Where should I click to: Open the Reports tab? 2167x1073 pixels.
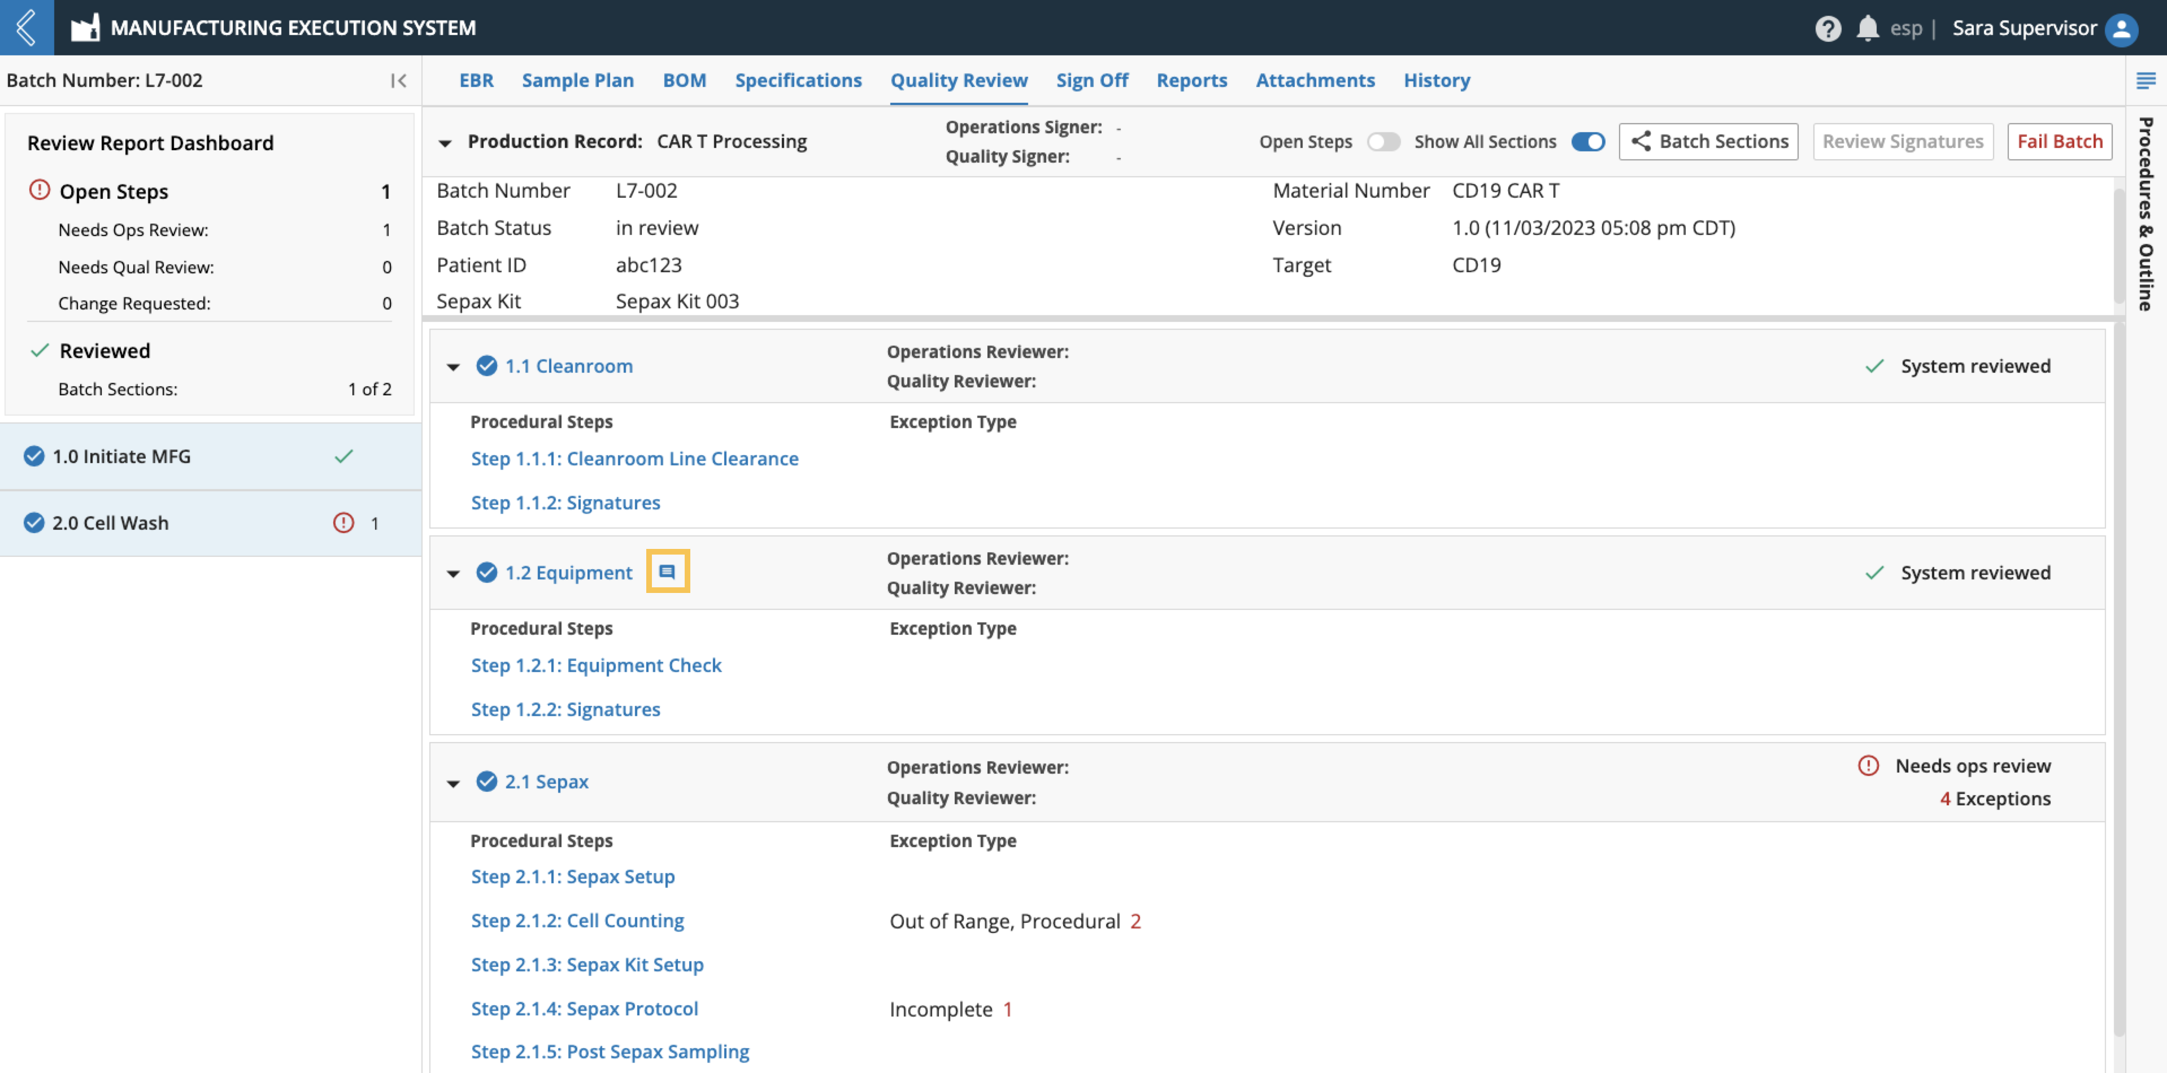1191,81
